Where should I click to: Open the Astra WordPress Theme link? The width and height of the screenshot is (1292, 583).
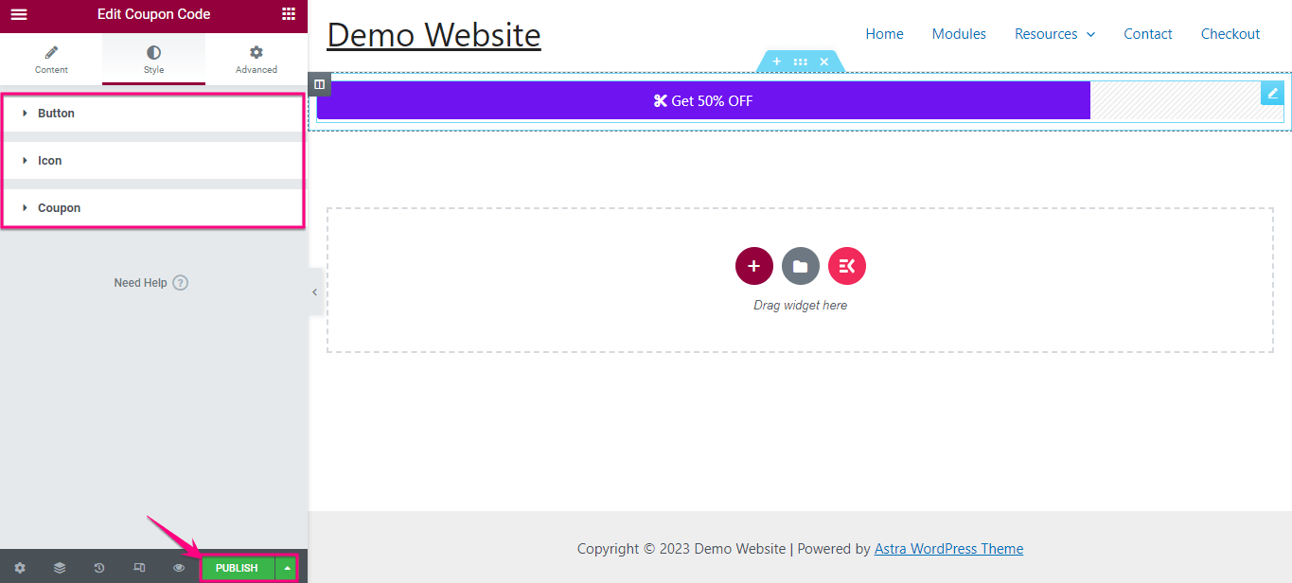[948, 548]
